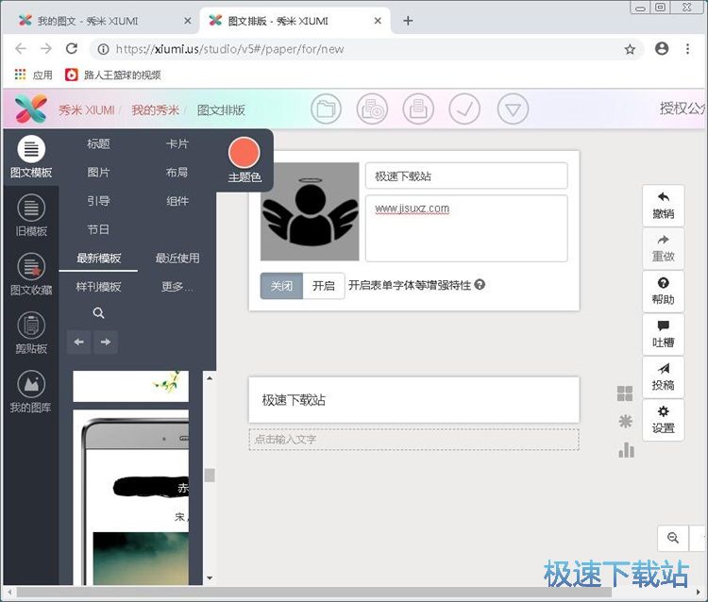Screen dimensions: 708x602
Task: Open the 帮助 help button
Action: click(664, 291)
